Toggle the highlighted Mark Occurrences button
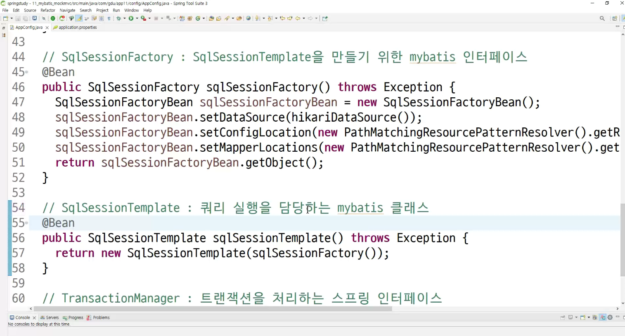The image size is (625, 336). tap(80, 18)
